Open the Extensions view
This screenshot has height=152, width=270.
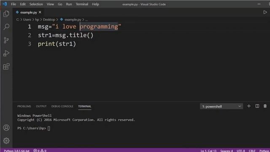pos(6,67)
